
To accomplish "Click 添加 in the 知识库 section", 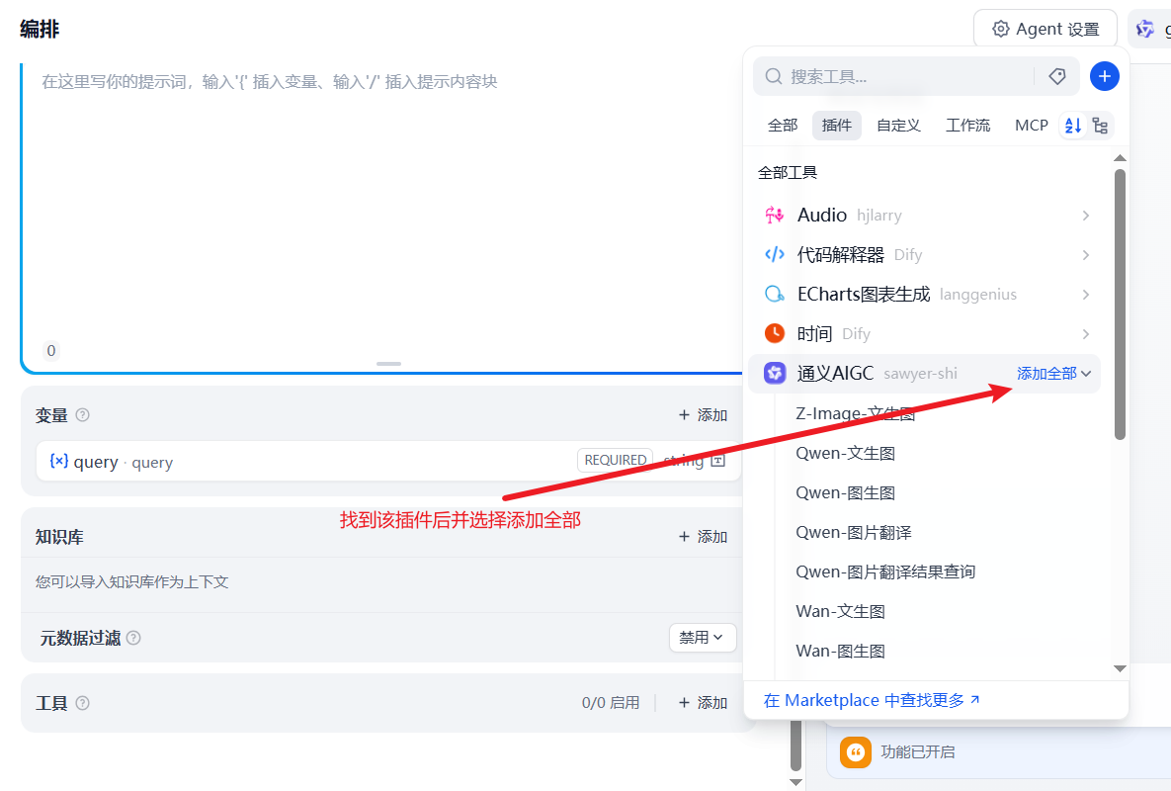I will [703, 536].
